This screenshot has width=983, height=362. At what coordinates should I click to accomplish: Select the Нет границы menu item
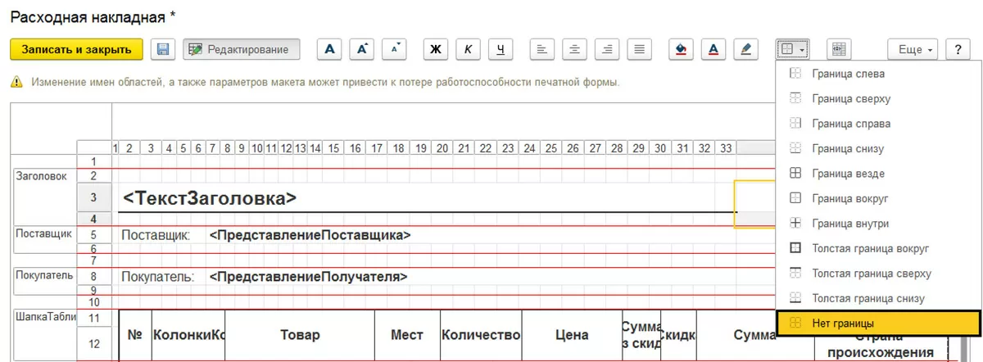[878, 324]
